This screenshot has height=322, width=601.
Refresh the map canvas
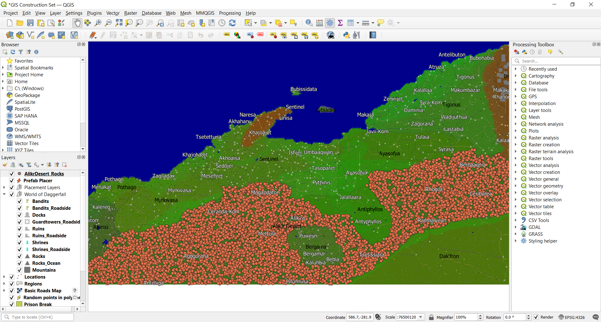click(x=232, y=23)
